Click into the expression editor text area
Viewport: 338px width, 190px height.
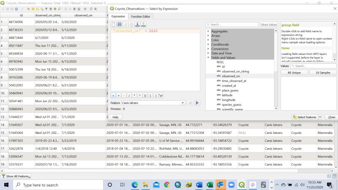point(155,60)
